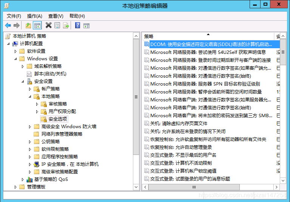Select the 用户权限分配 tree item

(62, 112)
